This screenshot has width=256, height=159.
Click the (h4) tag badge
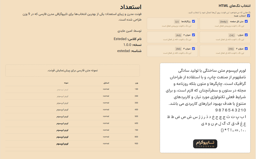[178, 49]
